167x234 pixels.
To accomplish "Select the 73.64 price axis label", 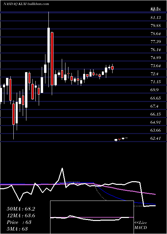I will point(156,66).
